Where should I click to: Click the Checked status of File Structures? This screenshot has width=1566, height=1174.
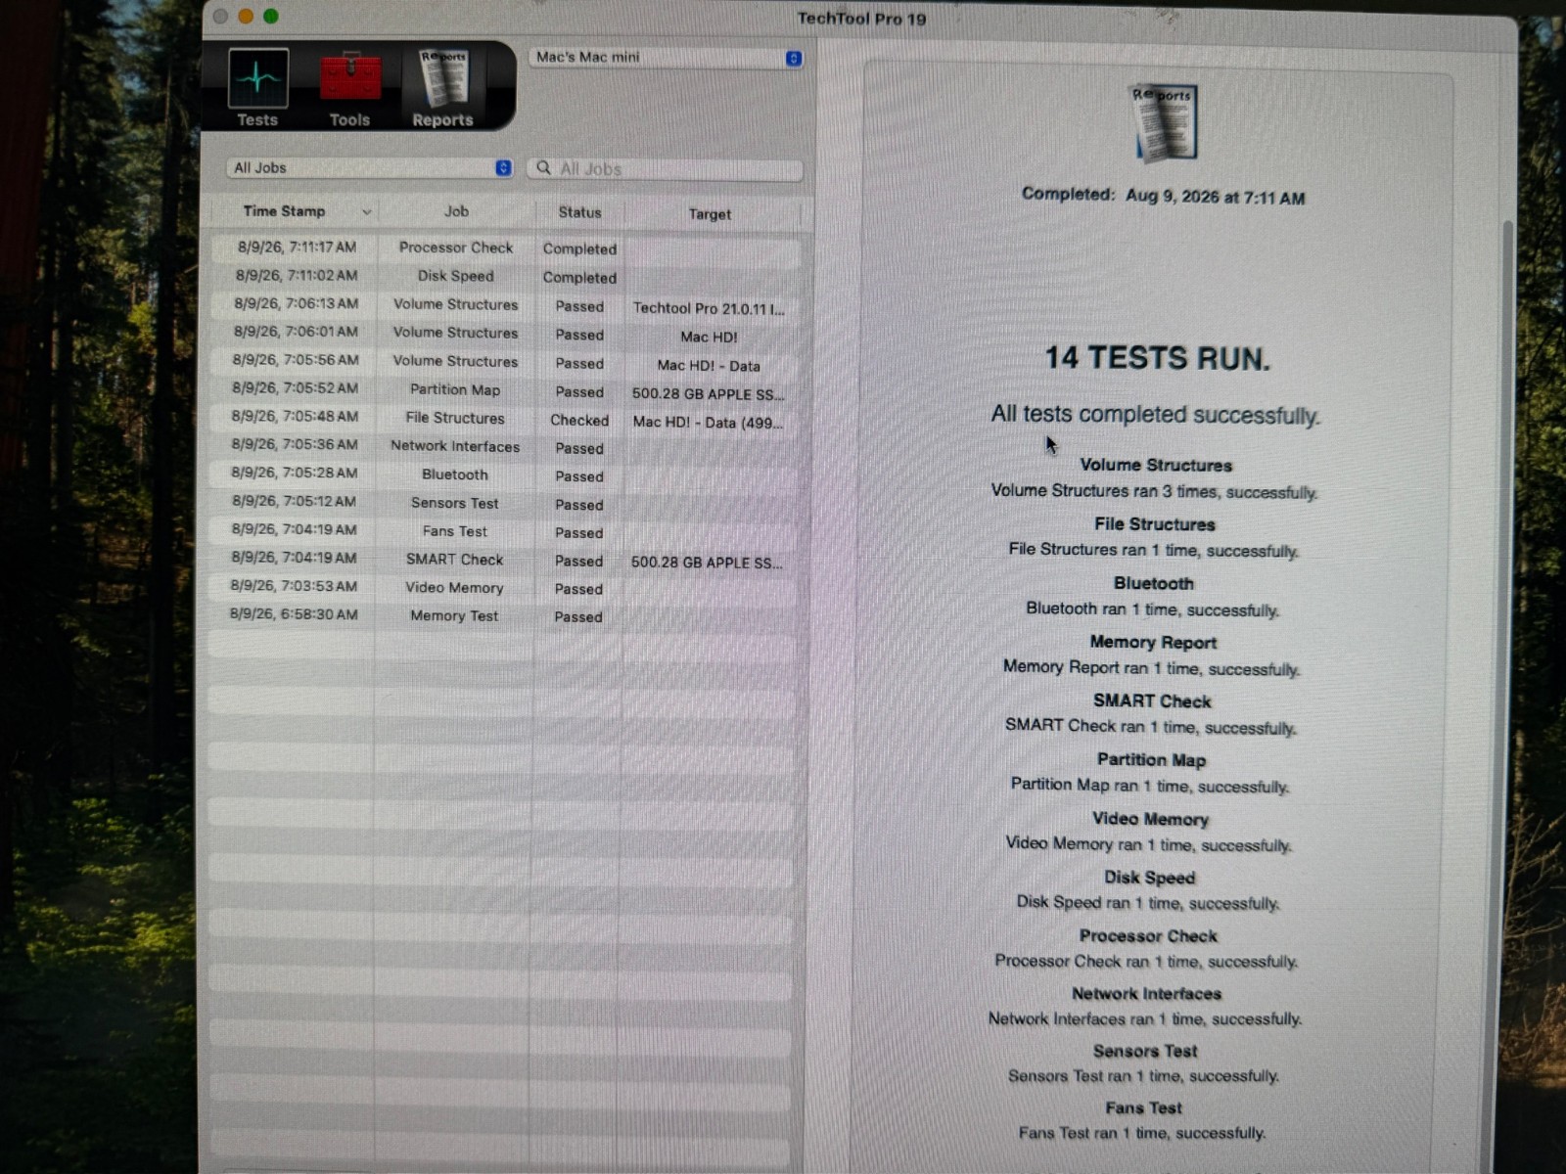click(579, 420)
